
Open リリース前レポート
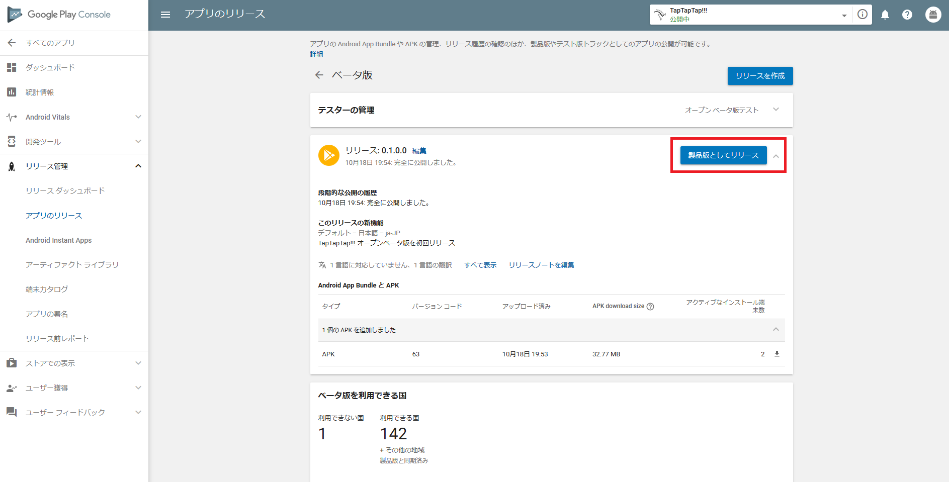[57, 339]
